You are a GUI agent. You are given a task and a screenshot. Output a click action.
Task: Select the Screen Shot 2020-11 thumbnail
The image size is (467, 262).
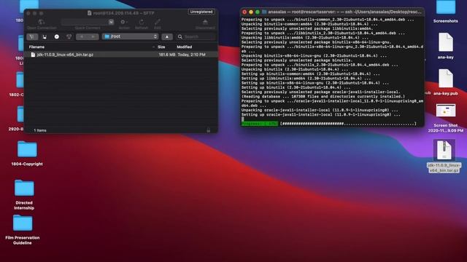[x=446, y=118]
